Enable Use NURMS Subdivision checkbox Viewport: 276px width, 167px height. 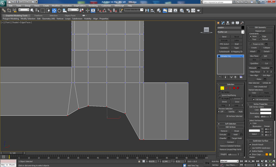(250, 148)
